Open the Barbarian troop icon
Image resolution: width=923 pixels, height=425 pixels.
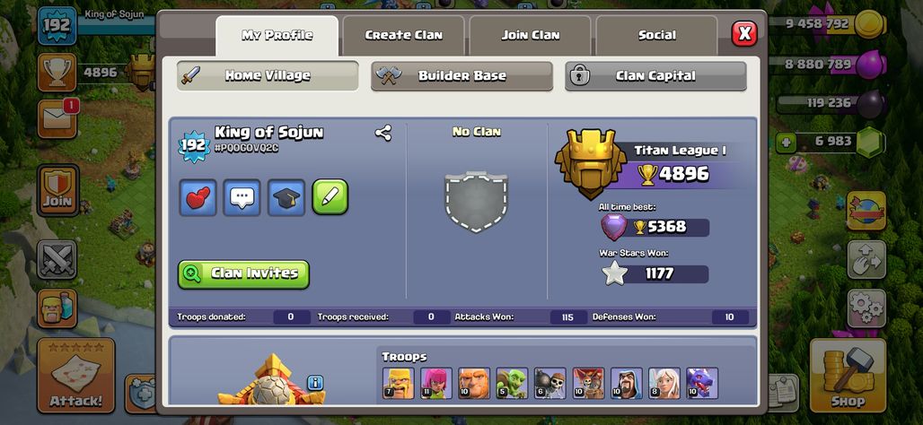[398, 383]
